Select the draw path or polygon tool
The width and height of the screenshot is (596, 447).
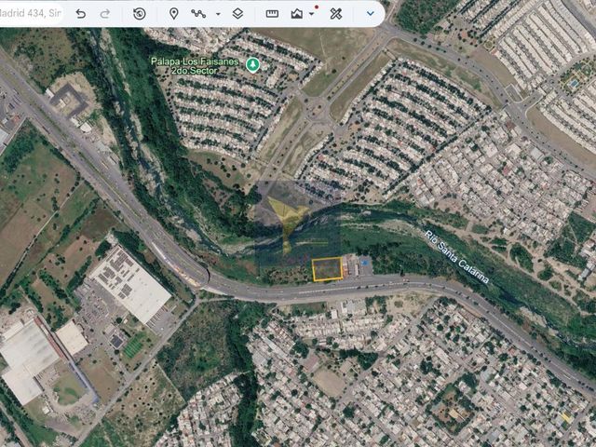click(198, 14)
